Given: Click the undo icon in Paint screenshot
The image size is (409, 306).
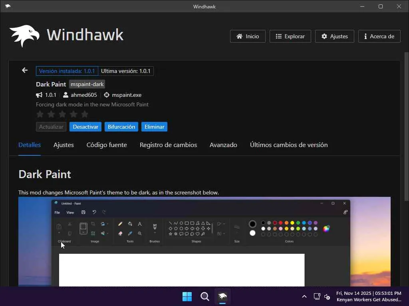Looking at the screenshot, I should coord(94,212).
